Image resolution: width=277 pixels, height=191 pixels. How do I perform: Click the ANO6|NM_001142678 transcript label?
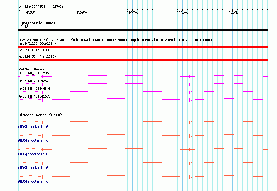(35, 96)
